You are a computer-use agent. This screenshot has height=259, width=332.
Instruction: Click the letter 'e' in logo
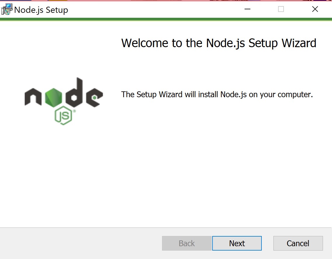tap(94, 97)
